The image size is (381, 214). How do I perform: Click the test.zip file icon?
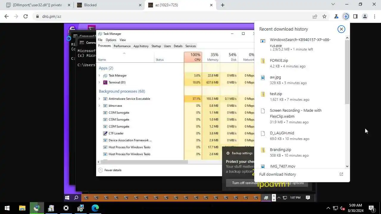[x=263, y=94]
